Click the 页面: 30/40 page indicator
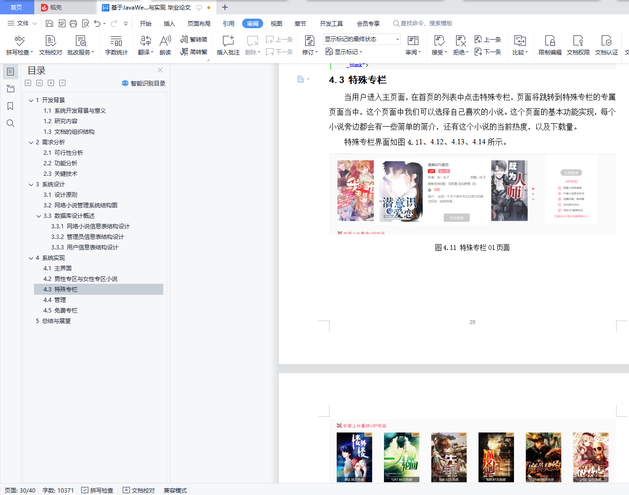Viewport: 629px width, 495px height. (x=20, y=490)
